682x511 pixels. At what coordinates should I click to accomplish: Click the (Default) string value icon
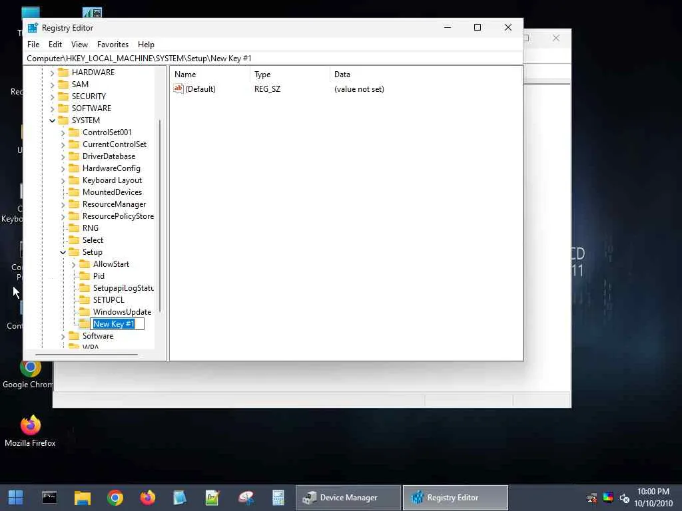178,88
